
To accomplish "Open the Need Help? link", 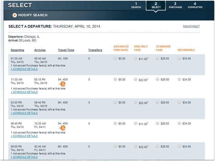I will (191, 26).
